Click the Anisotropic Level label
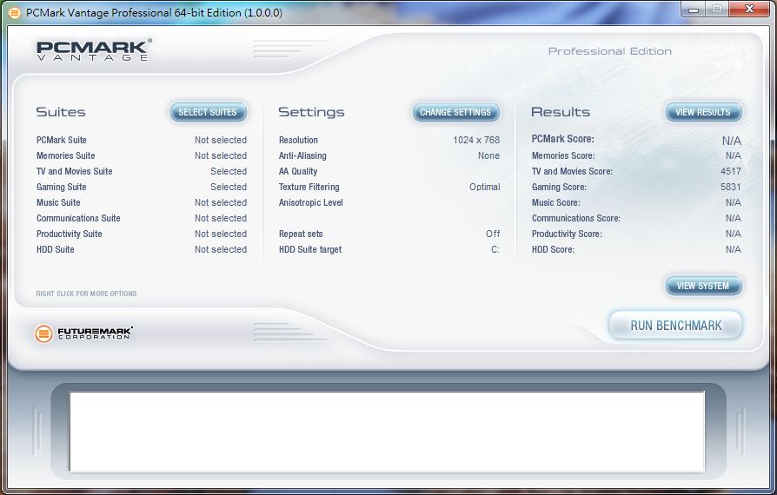The width and height of the screenshot is (777, 495). tap(310, 202)
